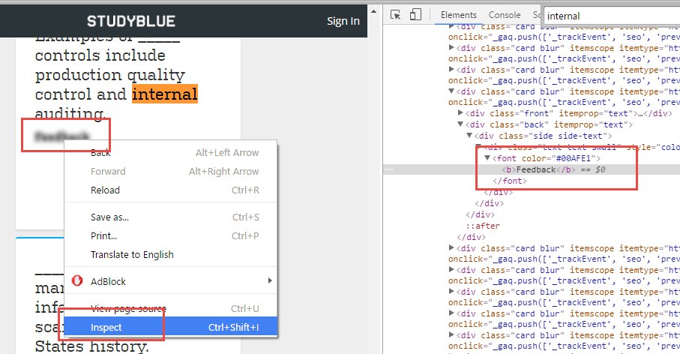
Task: Switch to the Console tab
Action: (x=505, y=15)
